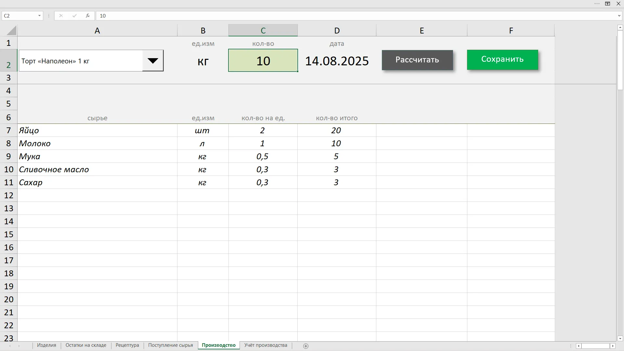Image resolution: width=624 pixels, height=351 pixels.
Task: Click the Молоко total value 10
Action: pyautogui.click(x=336, y=143)
